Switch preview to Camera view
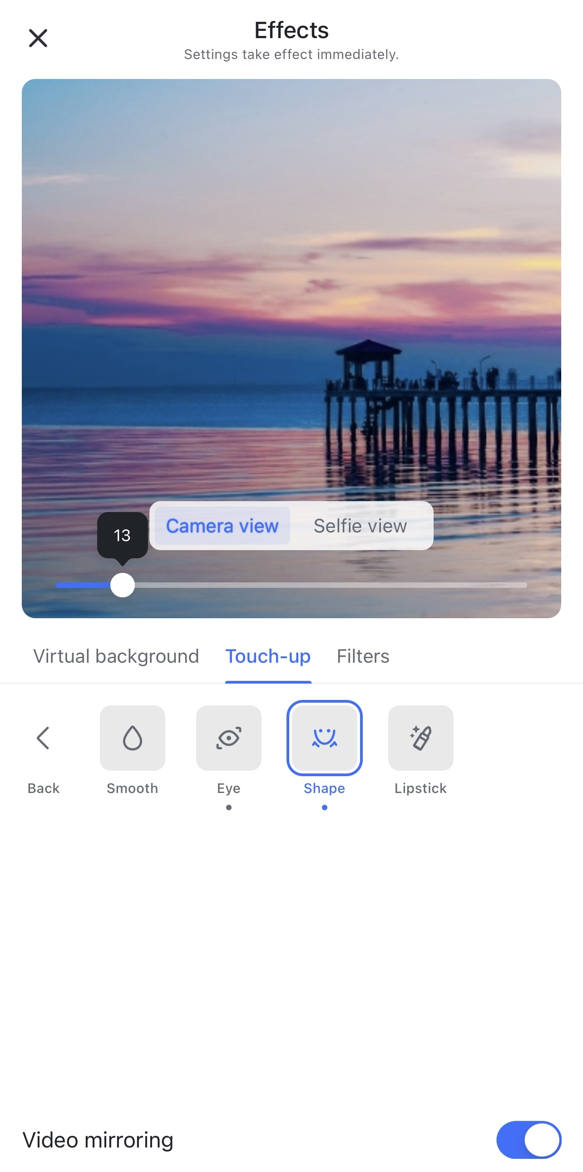583x1172 pixels. 222,526
